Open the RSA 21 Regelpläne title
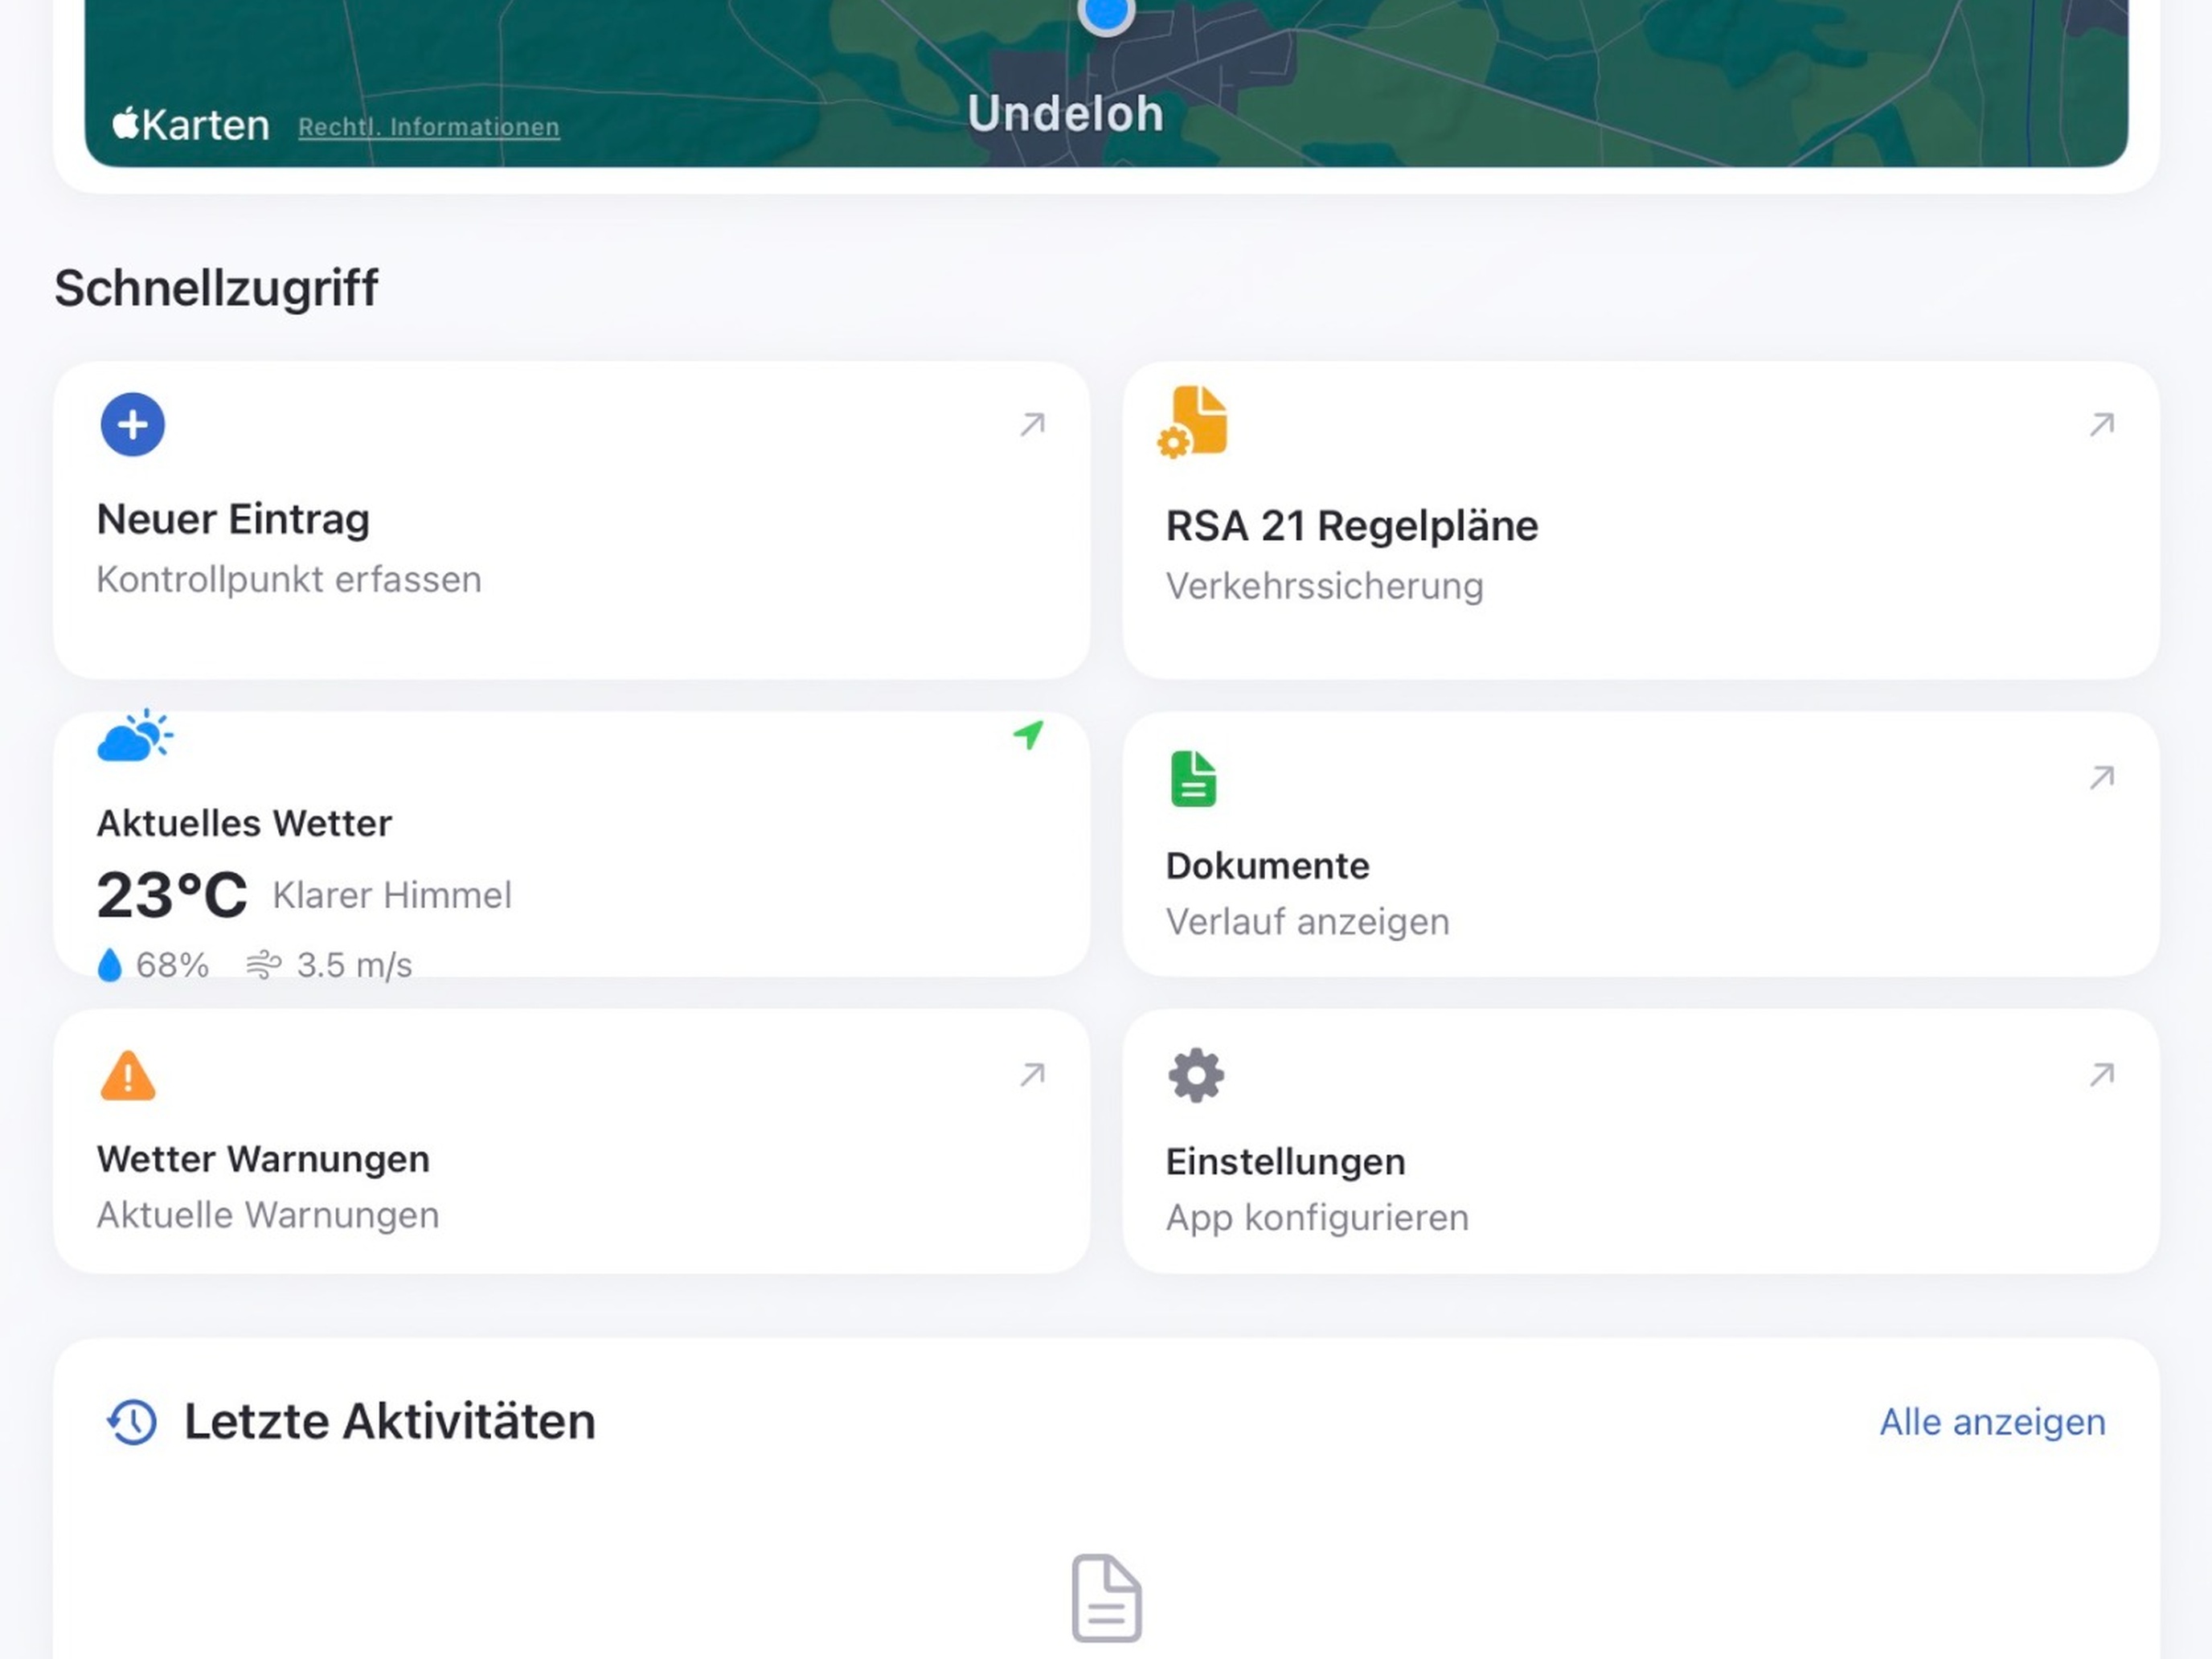This screenshot has height=1659, width=2212. [x=1352, y=527]
